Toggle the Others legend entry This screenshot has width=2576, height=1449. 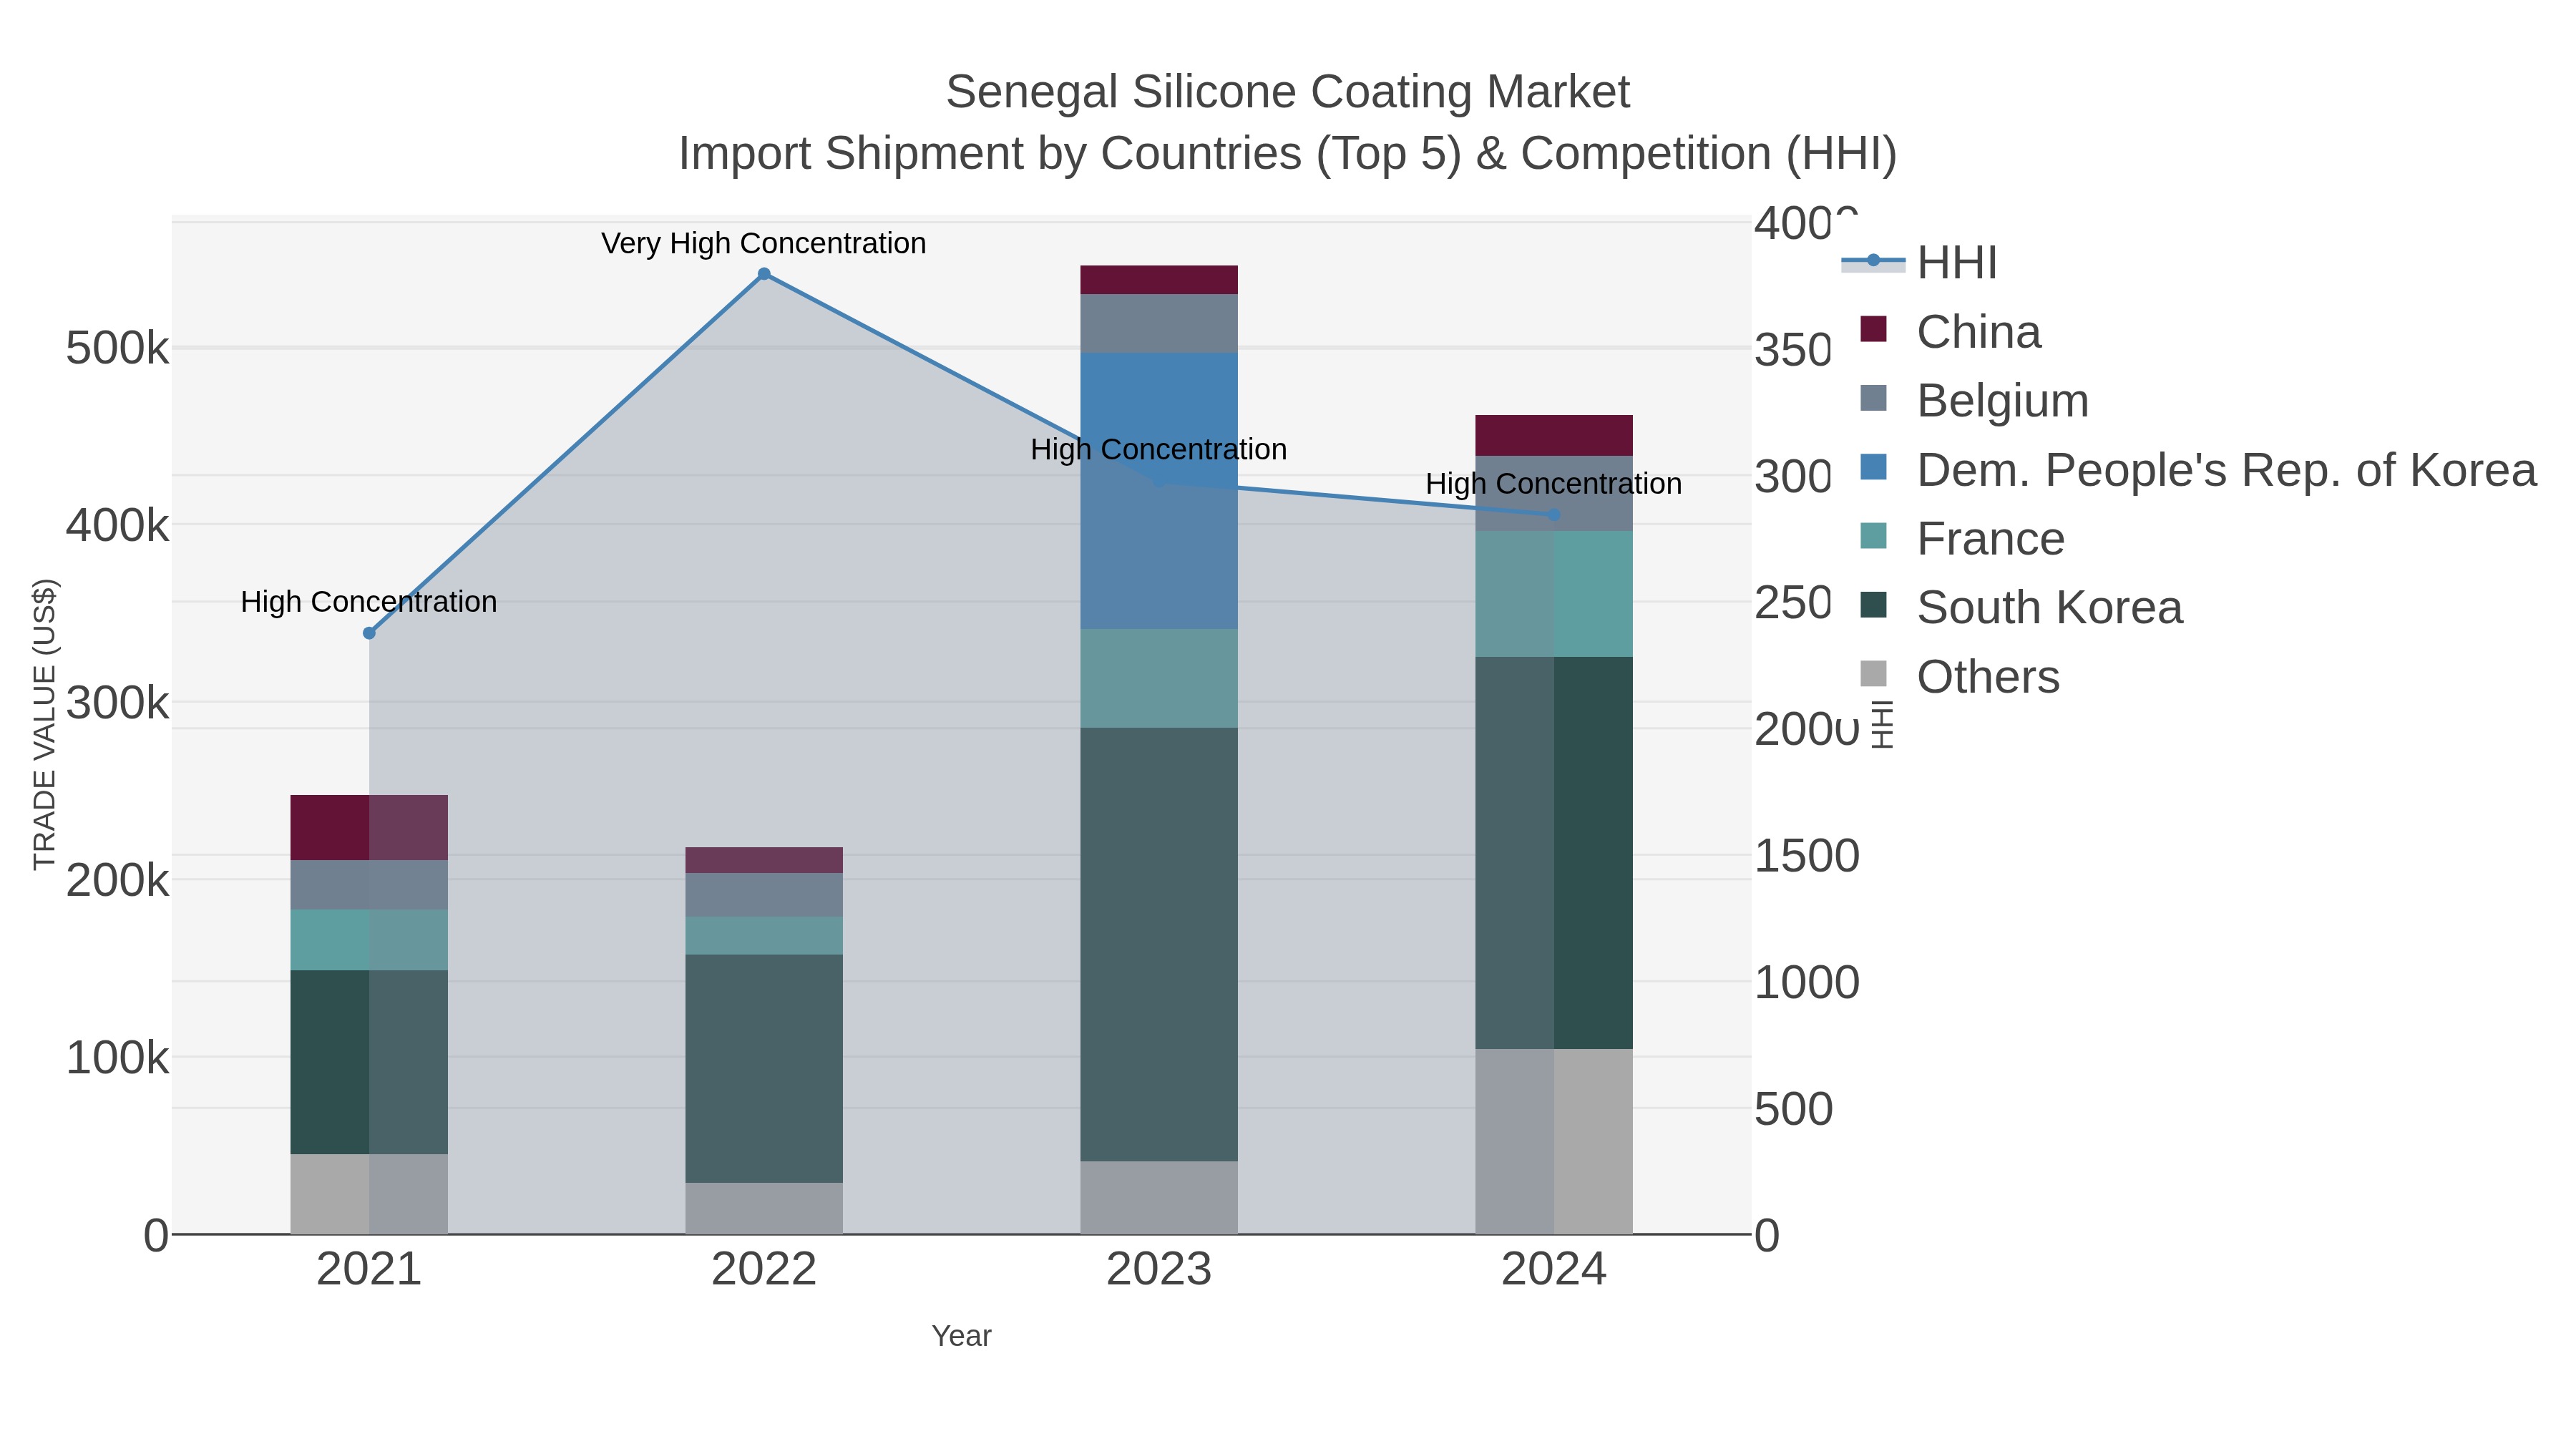(1960, 676)
